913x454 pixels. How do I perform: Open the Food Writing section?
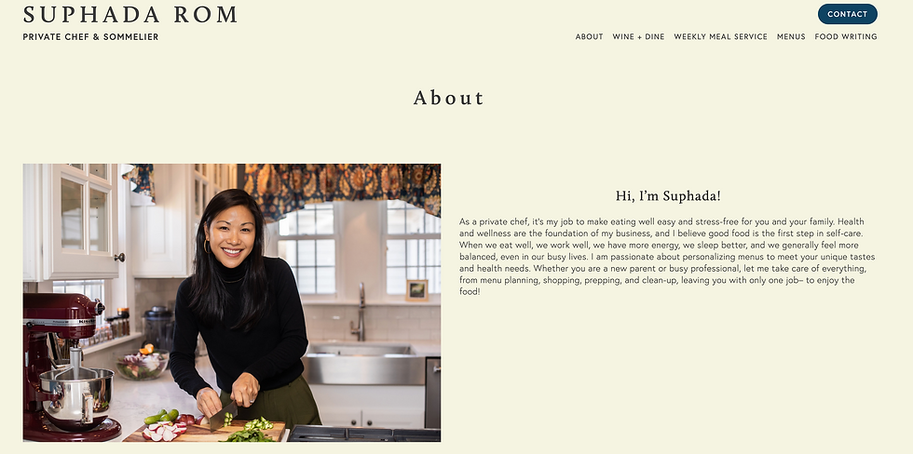point(846,36)
